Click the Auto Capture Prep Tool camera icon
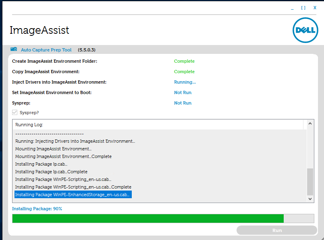324x240 pixels. tap(14, 49)
